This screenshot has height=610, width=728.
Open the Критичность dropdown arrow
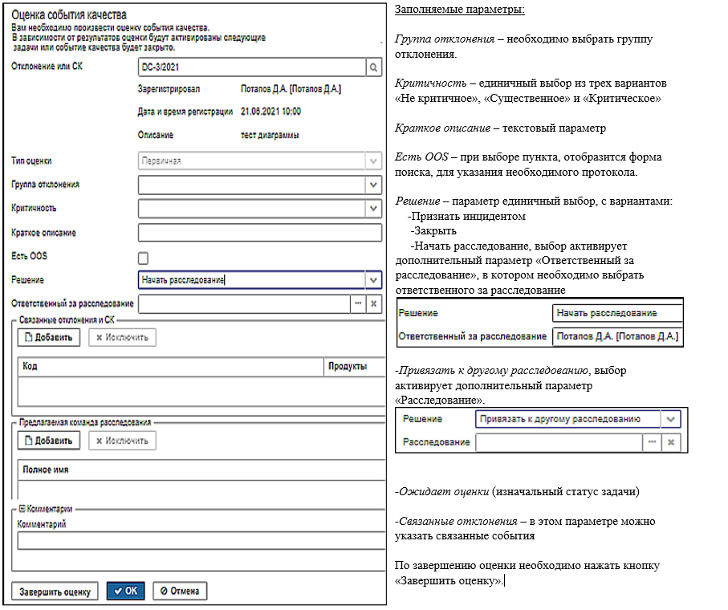(x=373, y=209)
